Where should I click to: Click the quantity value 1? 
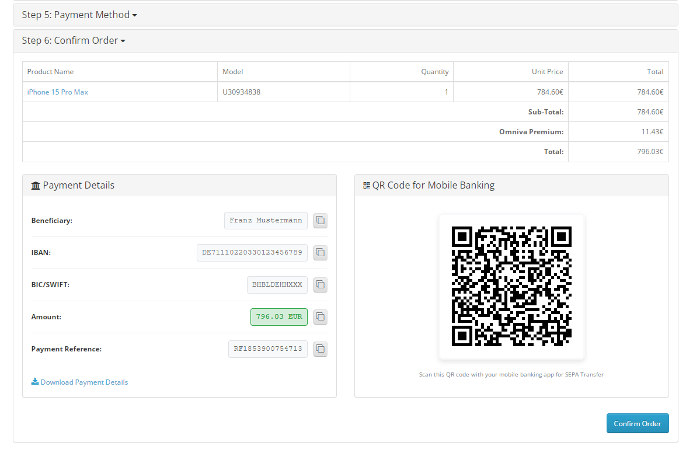446,92
